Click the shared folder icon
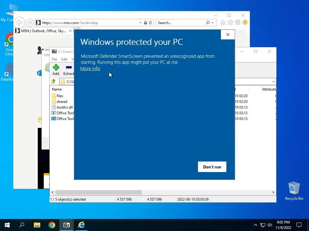Screen dimensions: 309x231 (x=54, y=102)
